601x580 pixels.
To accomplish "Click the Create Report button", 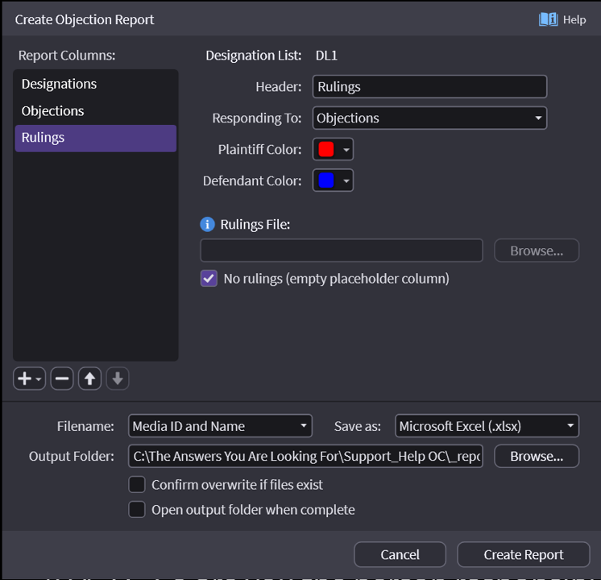I will click(524, 555).
